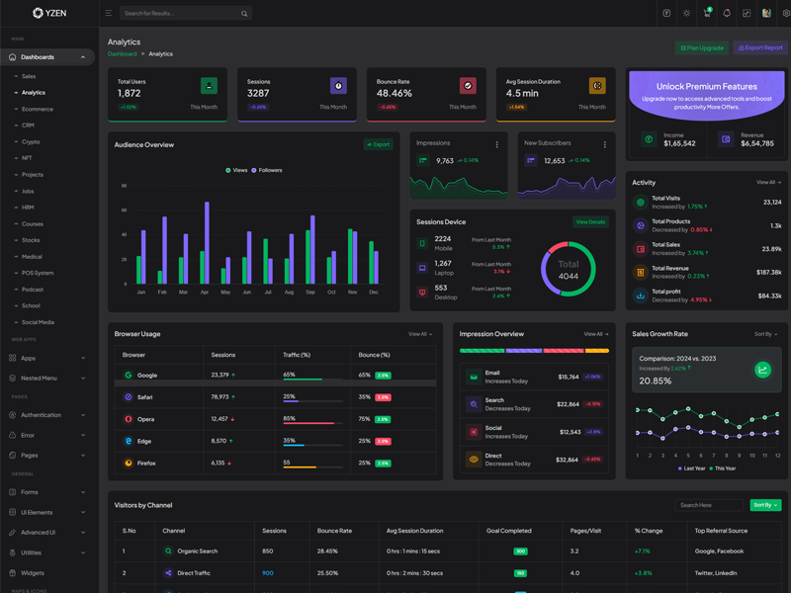Click the Export Report button
The image size is (791, 593).
click(760, 47)
